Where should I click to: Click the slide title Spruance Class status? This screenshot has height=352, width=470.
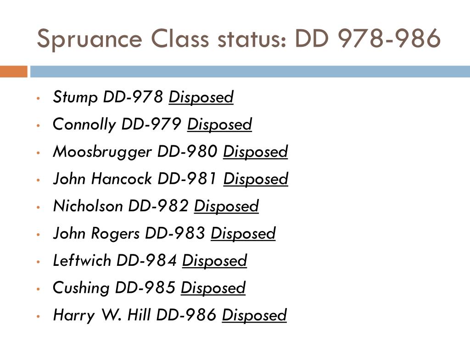point(239,39)
